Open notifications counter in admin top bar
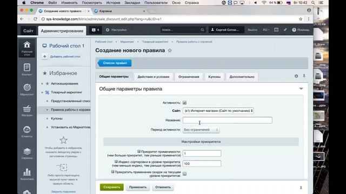The image size is (346, 194). click(x=95, y=30)
